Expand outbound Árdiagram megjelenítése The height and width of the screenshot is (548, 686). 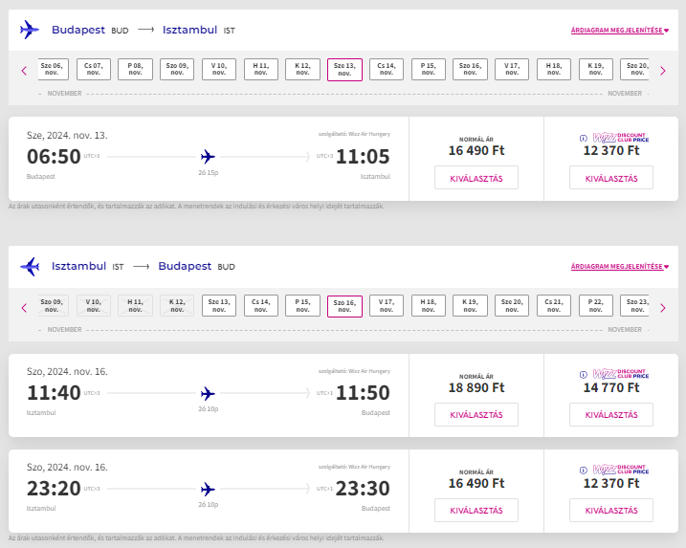click(x=619, y=31)
